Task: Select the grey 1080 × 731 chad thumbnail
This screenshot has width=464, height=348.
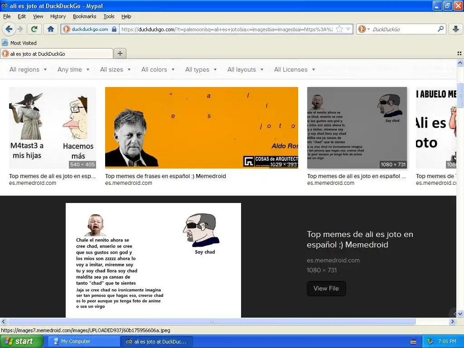Action: tap(357, 127)
